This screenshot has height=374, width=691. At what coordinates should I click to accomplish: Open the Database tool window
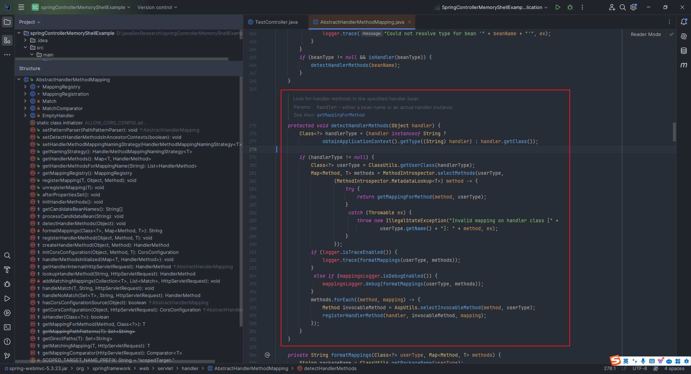click(684, 51)
